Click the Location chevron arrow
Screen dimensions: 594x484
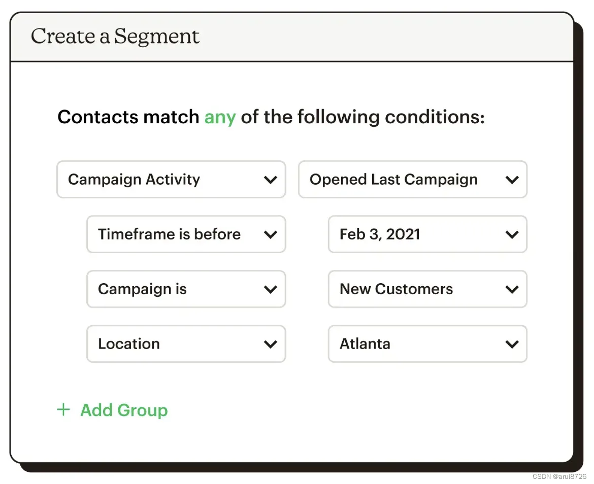click(x=271, y=344)
